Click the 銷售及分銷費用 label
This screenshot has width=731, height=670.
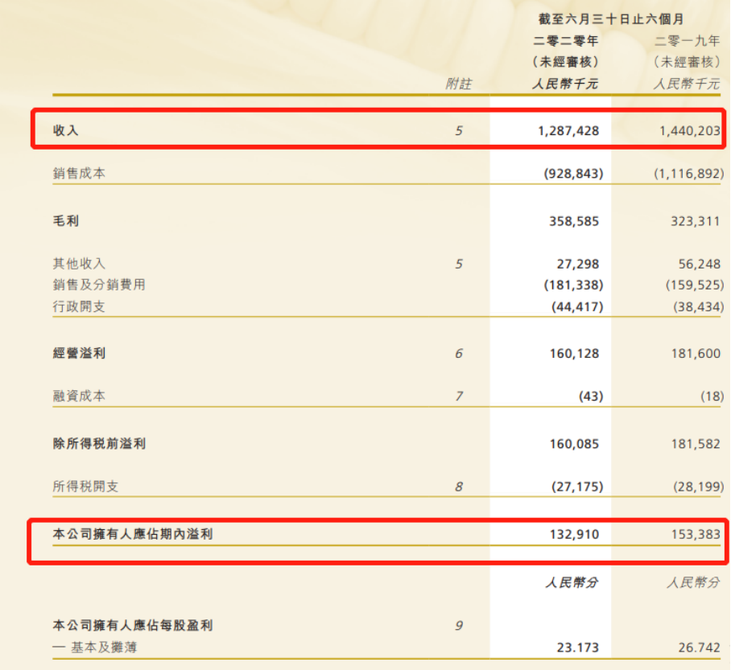point(99,285)
